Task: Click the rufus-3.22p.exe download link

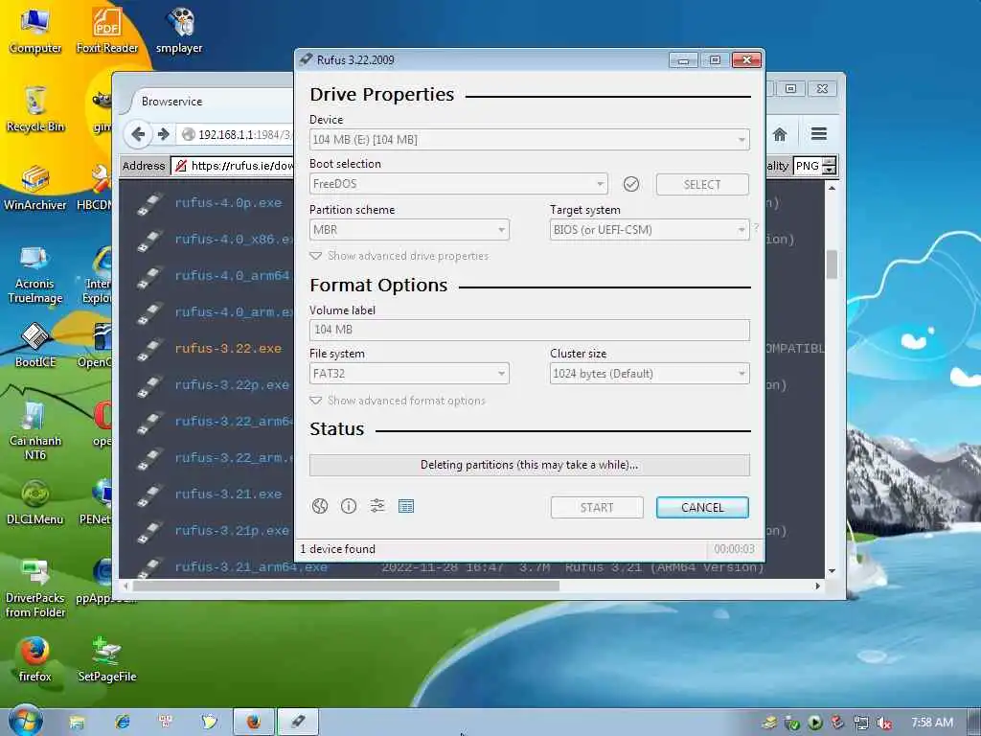Action: tap(232, 385)
